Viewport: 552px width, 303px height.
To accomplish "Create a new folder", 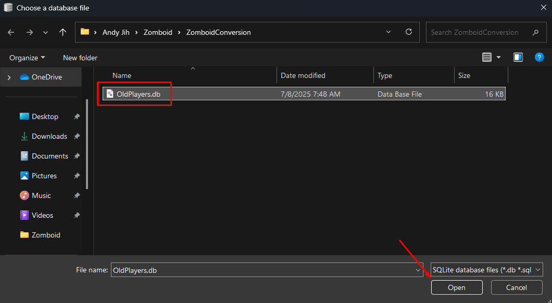I will 80,57.
